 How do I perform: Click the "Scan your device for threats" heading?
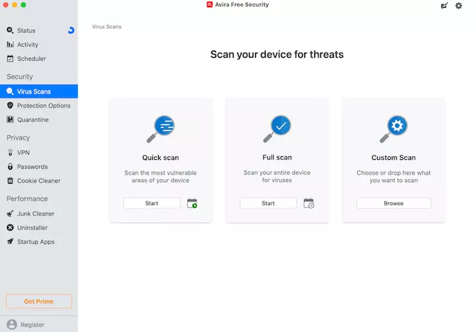click(x=277, y=55)
